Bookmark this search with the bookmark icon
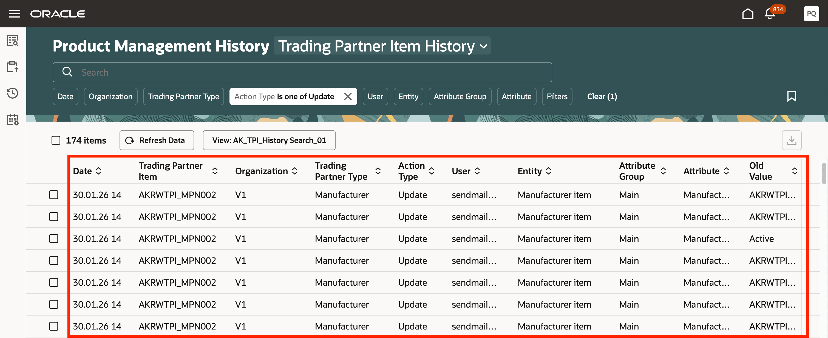Screen dimensions: 828x338 click(792, 96)
